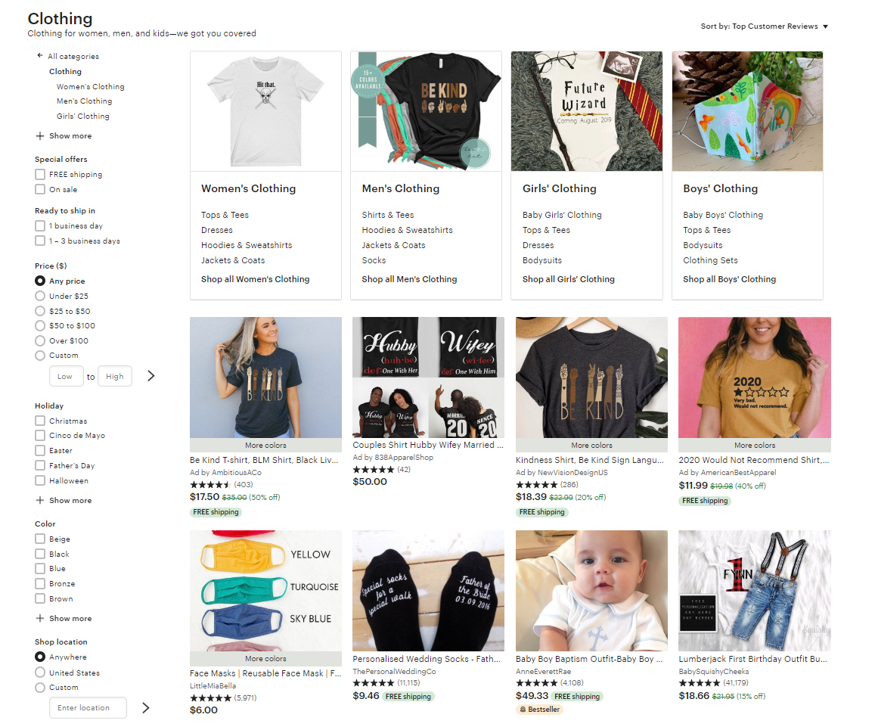
Task: Click the plus icon under Holiday list
Action: coord(39,500)
